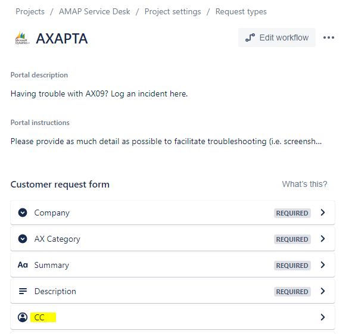
Task: Expand the Description field chevron
Action: pyautogui.click(x=323, y=291)
